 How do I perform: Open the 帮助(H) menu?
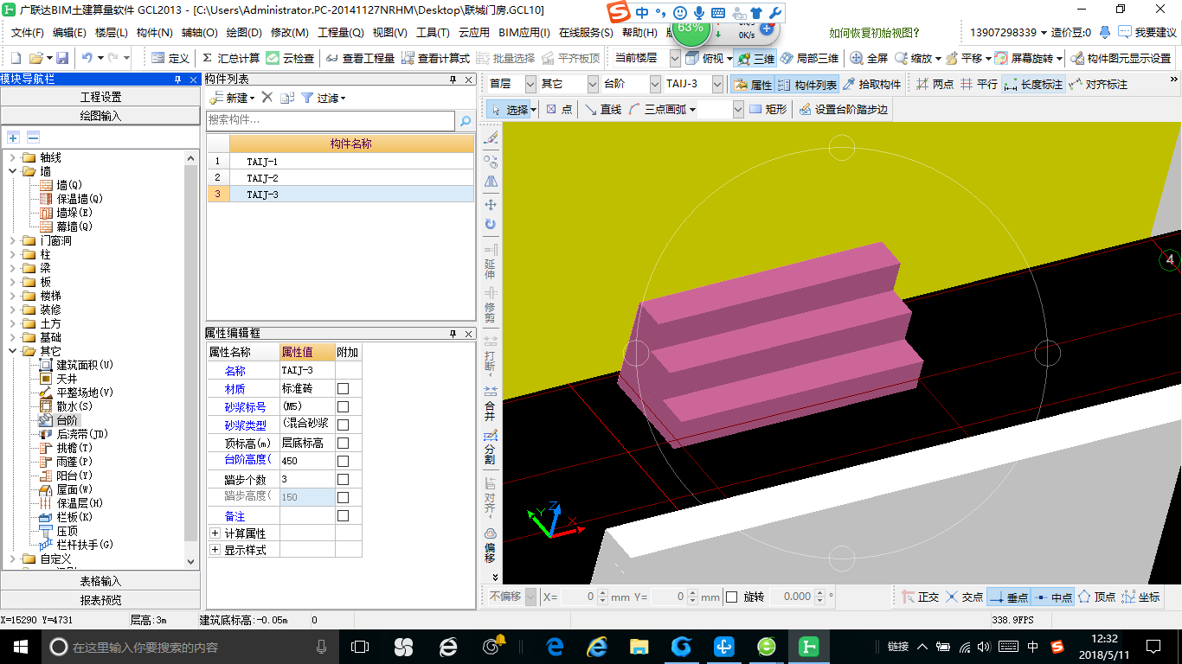[639, 33]
